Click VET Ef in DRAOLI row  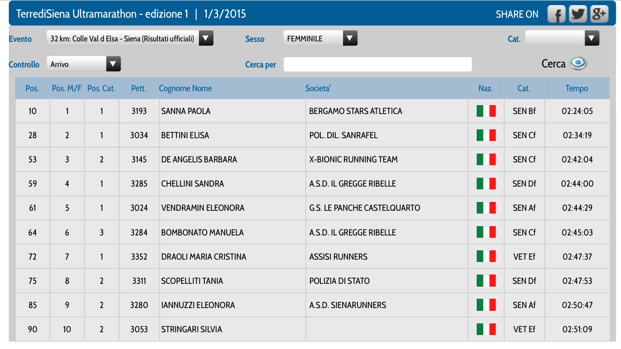(524, 256)
